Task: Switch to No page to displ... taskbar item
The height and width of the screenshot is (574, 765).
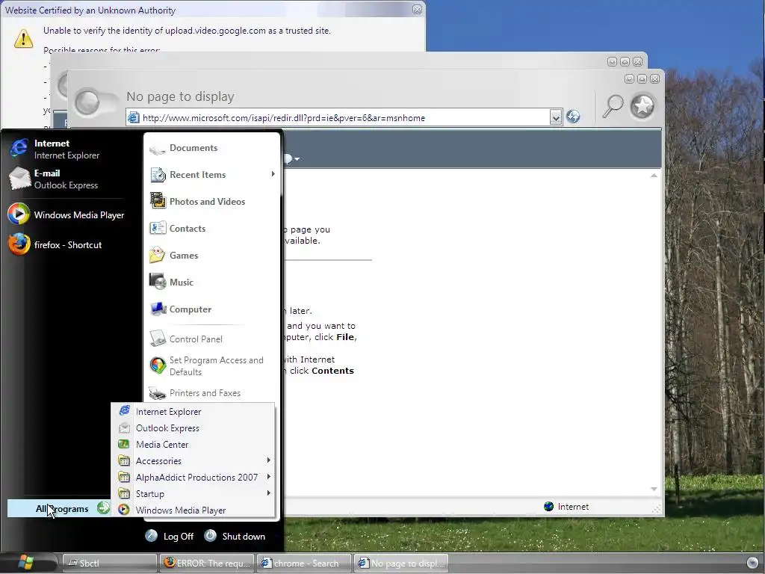Action: click(x=401, y=564)
